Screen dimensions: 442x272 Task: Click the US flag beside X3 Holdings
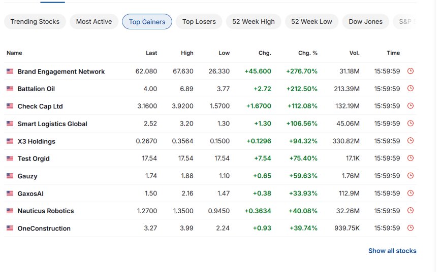(x=10, y=141)
